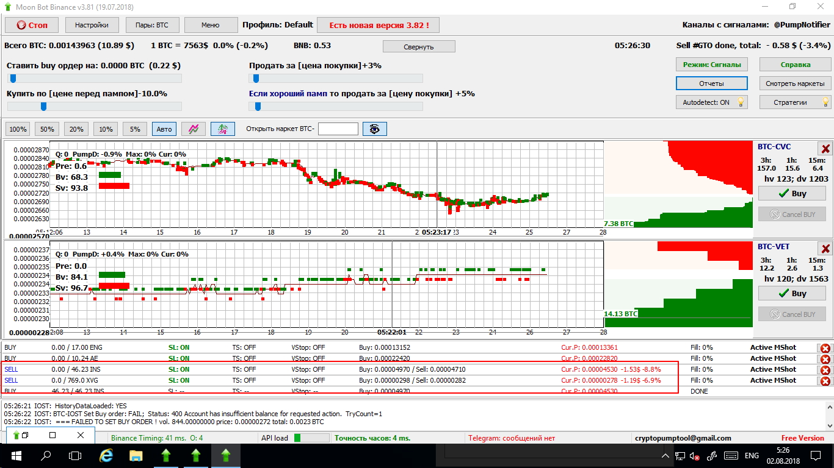Screen dimensions: 834x468
Task: Click the API load progress bar
Action: [x=311, y=438]
